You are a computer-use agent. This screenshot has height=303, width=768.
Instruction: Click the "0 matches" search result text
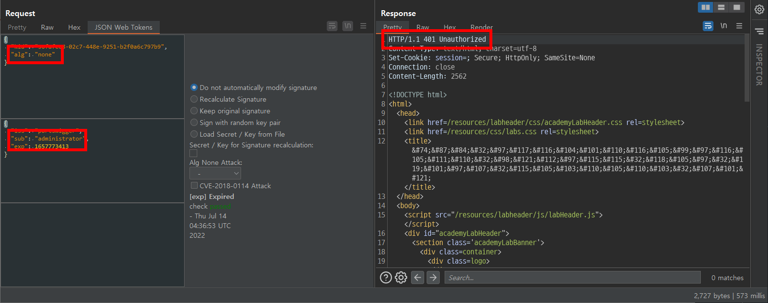(x=728, y=278)
